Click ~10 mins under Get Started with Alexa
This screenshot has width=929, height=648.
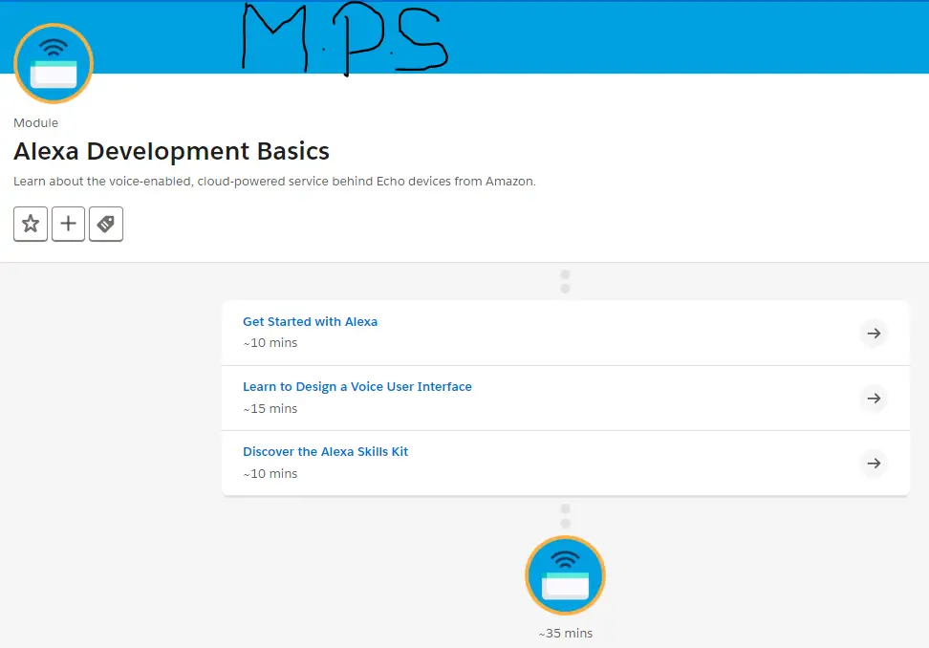(x=270, y=343)
